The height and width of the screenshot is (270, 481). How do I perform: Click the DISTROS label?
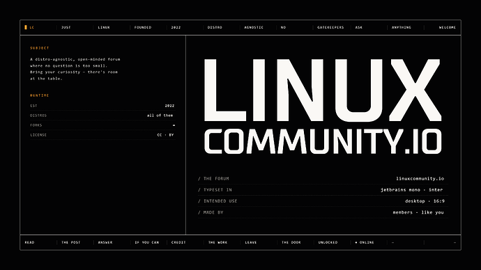38,116
